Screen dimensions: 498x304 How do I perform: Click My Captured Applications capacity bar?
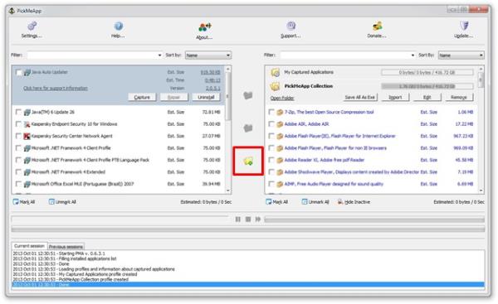pos(427,72)
